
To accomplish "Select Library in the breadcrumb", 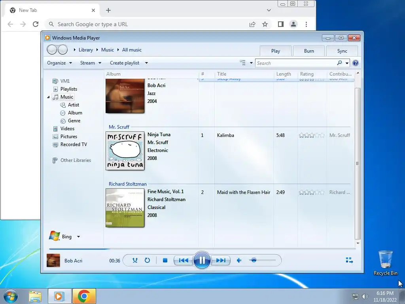I will click(x=86, y=50).
